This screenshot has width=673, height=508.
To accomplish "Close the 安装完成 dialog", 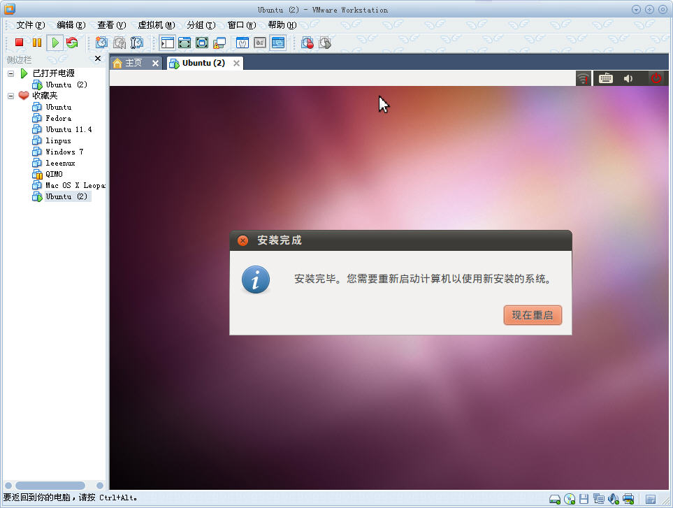I will click(243, 240).
